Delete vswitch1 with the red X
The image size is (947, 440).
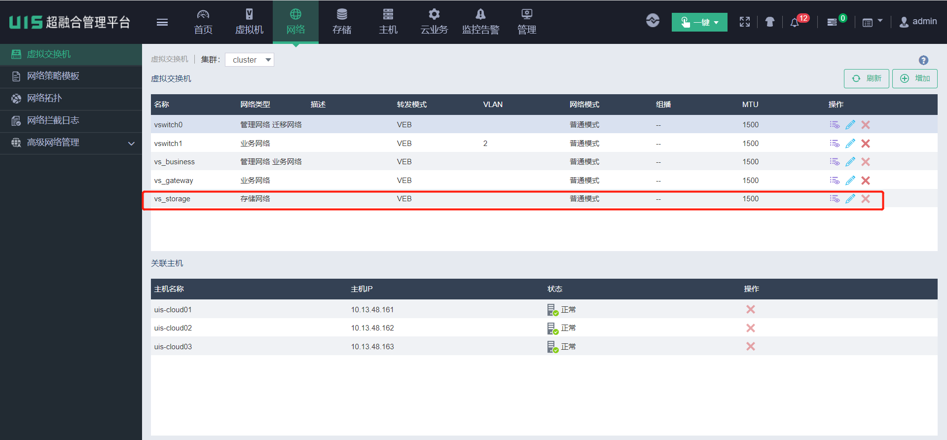click(x=866, y=144)
